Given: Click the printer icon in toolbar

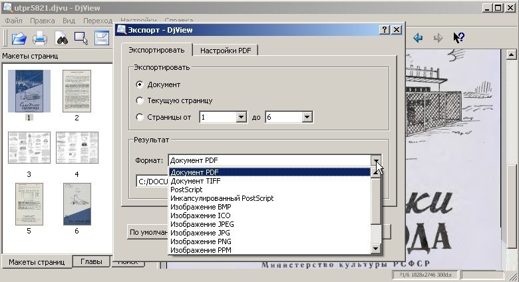Looking at the screenshot, I should coord(40,38).
